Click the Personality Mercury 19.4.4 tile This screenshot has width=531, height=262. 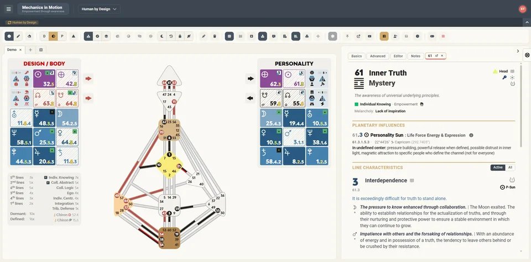point(294,118)
